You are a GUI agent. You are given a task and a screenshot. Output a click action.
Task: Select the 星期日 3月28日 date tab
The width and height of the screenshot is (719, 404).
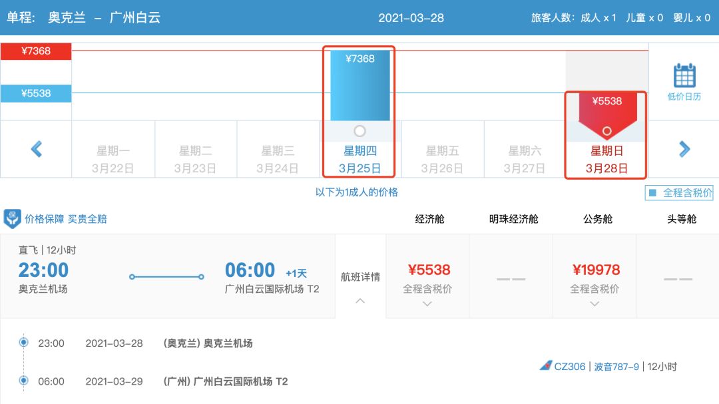tap(606, 160)
